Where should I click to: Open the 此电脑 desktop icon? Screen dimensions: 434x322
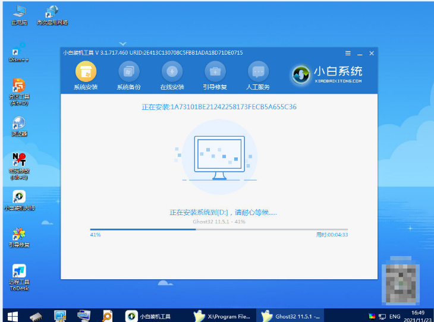[x=19, y=15]
